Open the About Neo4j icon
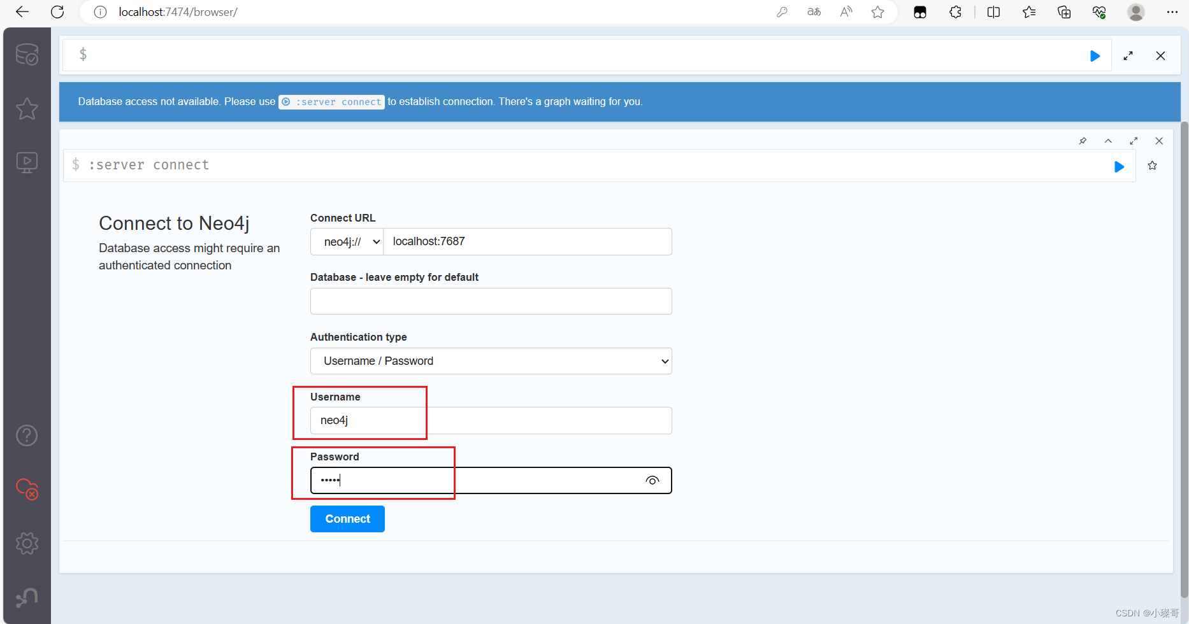The width and height of the screenshot is (1189, 624). [27, 597]
